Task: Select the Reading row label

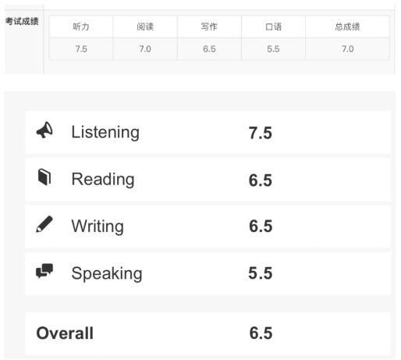Action: [103, 180]
